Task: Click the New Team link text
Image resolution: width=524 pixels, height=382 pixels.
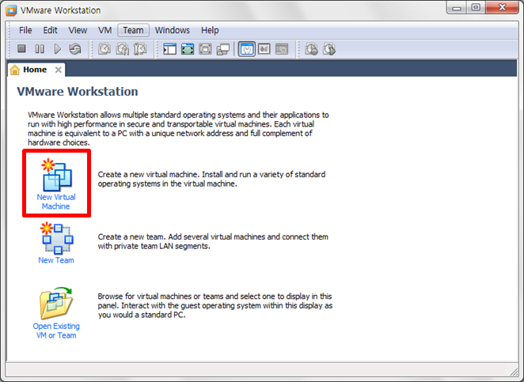Action: (x=56, y=260)
